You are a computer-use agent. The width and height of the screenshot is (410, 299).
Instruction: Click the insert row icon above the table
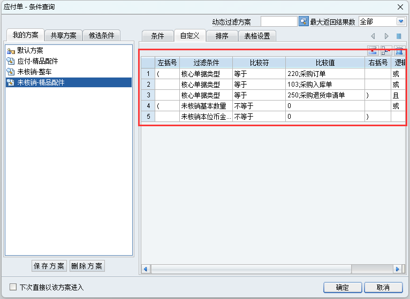tap(373, 51)
